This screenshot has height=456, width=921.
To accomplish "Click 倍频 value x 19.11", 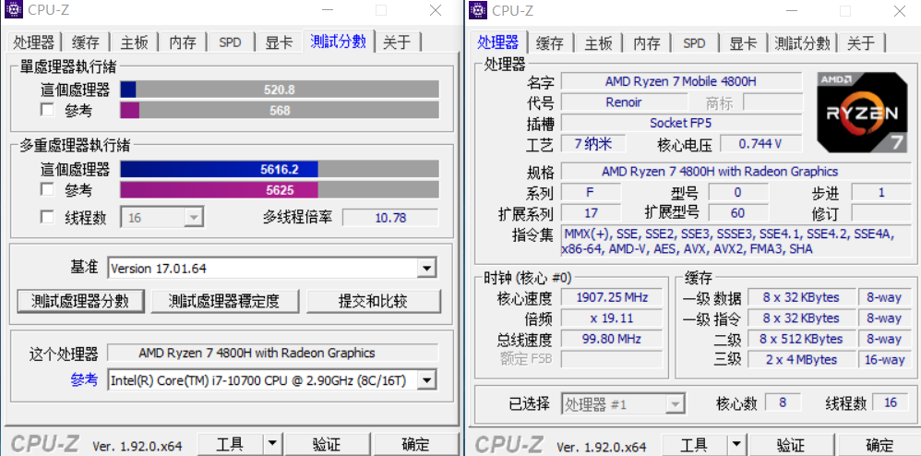I will [612, 318].
